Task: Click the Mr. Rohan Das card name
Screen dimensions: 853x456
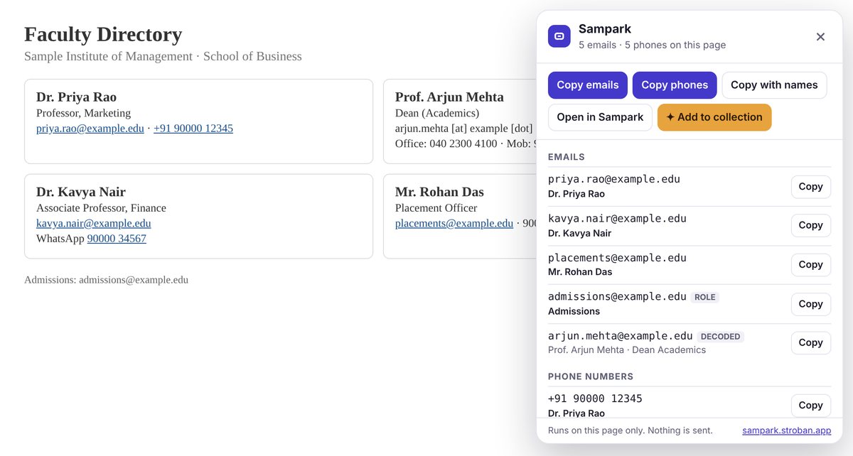Action: [x=439, y=192]
